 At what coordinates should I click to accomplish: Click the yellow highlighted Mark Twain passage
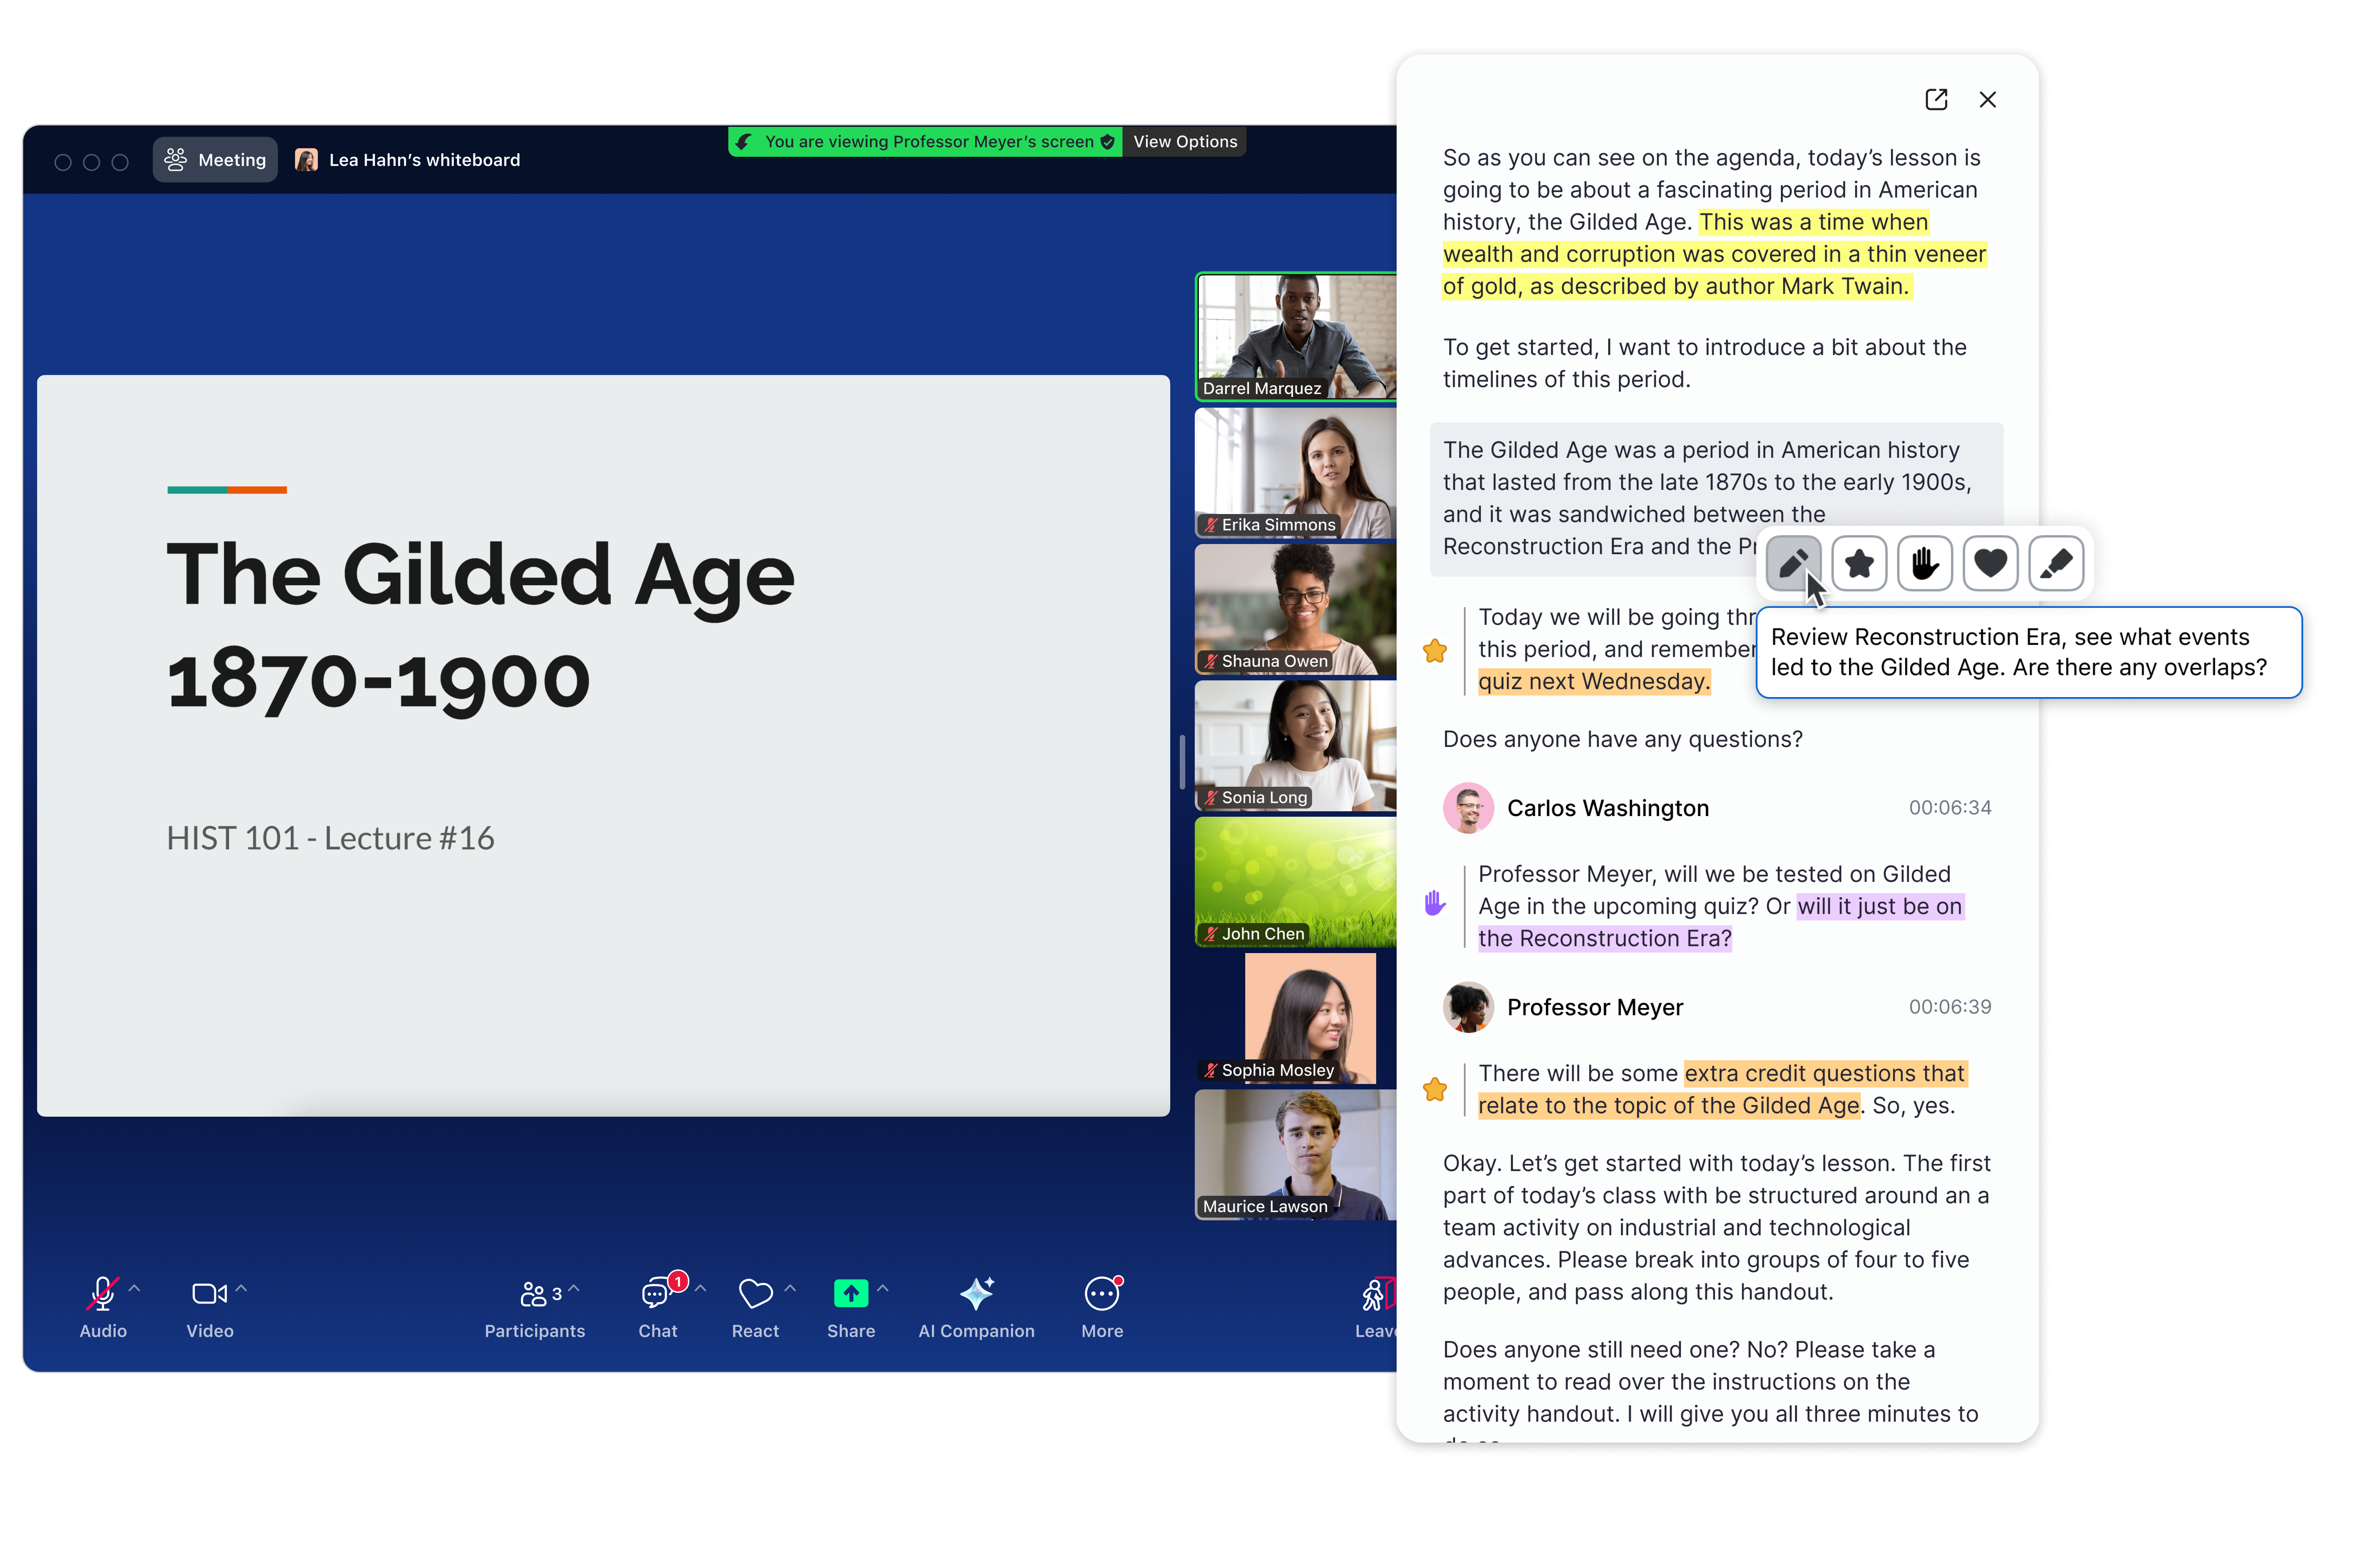pyautogui.click(x=1714, y=254)
